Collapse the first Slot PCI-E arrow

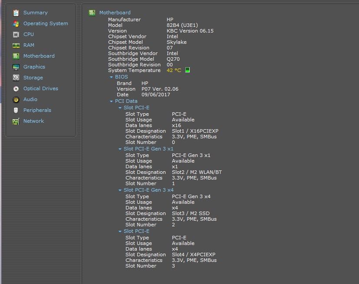click(120, 108)
